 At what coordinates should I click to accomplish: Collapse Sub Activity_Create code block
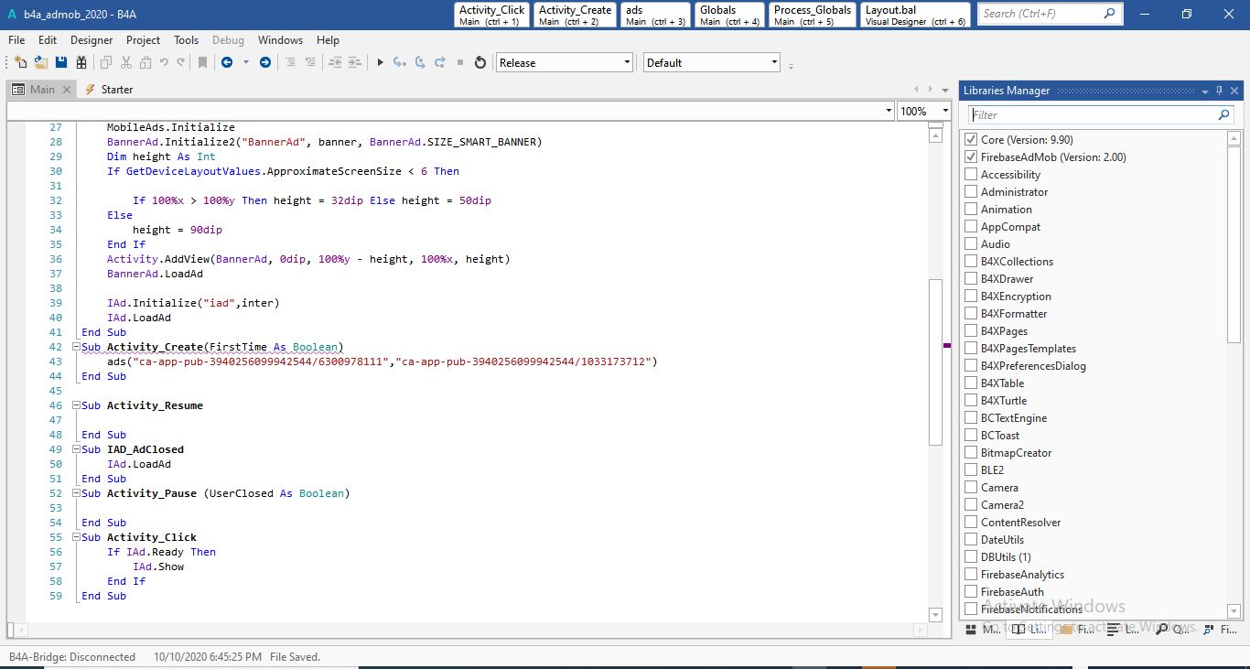click(75, 348)
